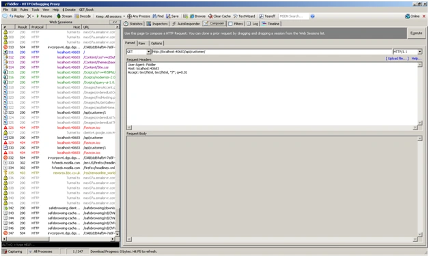Click the Help link above headers

pos(416,59)
